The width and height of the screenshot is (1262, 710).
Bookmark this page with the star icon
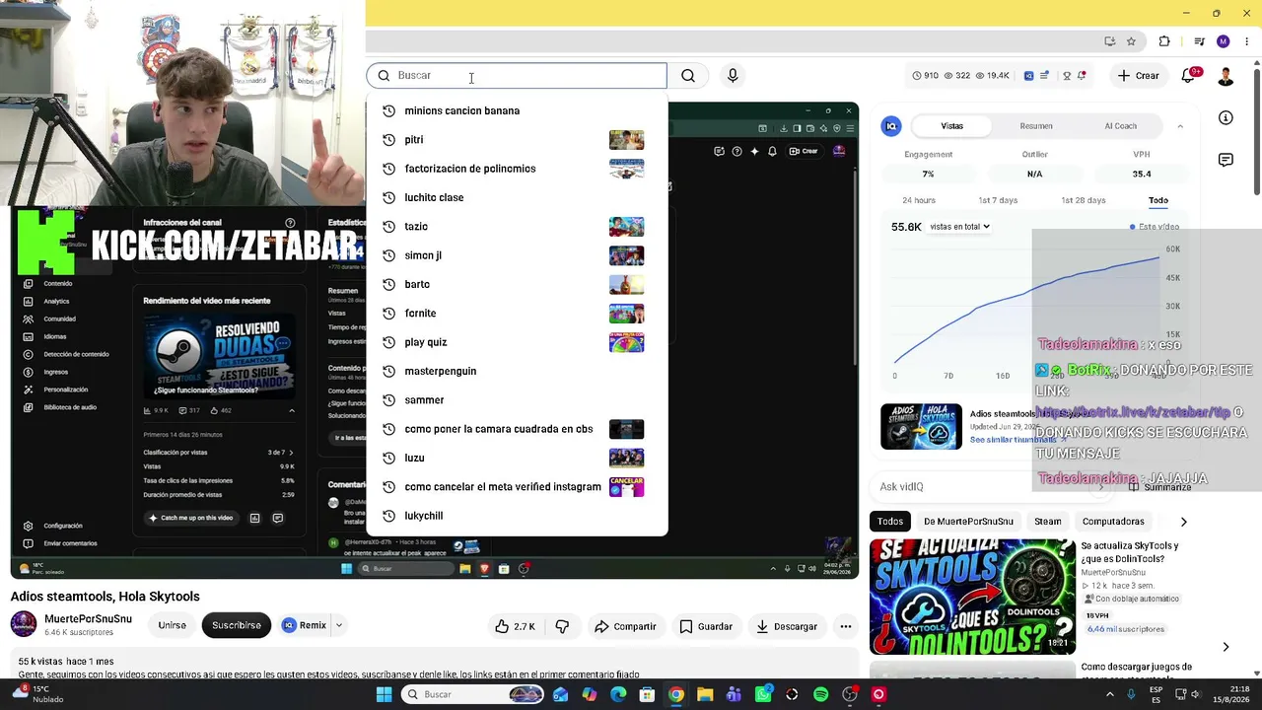click(1131, 41)
